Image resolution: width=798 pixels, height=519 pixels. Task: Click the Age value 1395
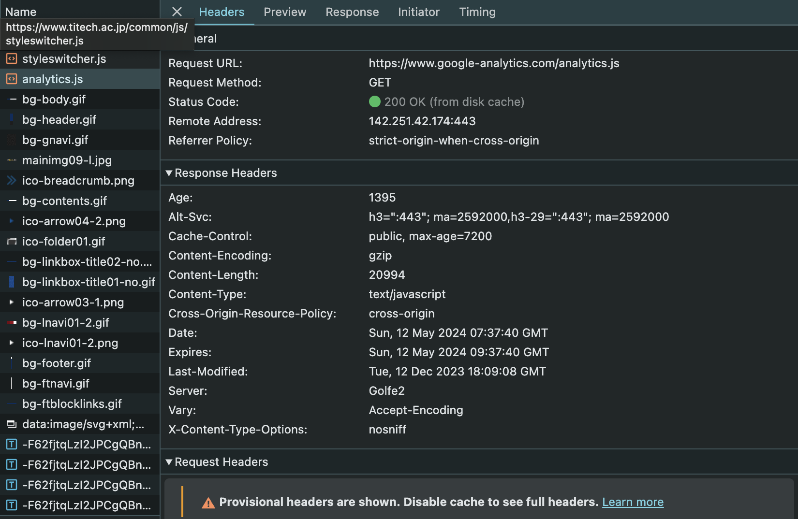click(382, 198)
